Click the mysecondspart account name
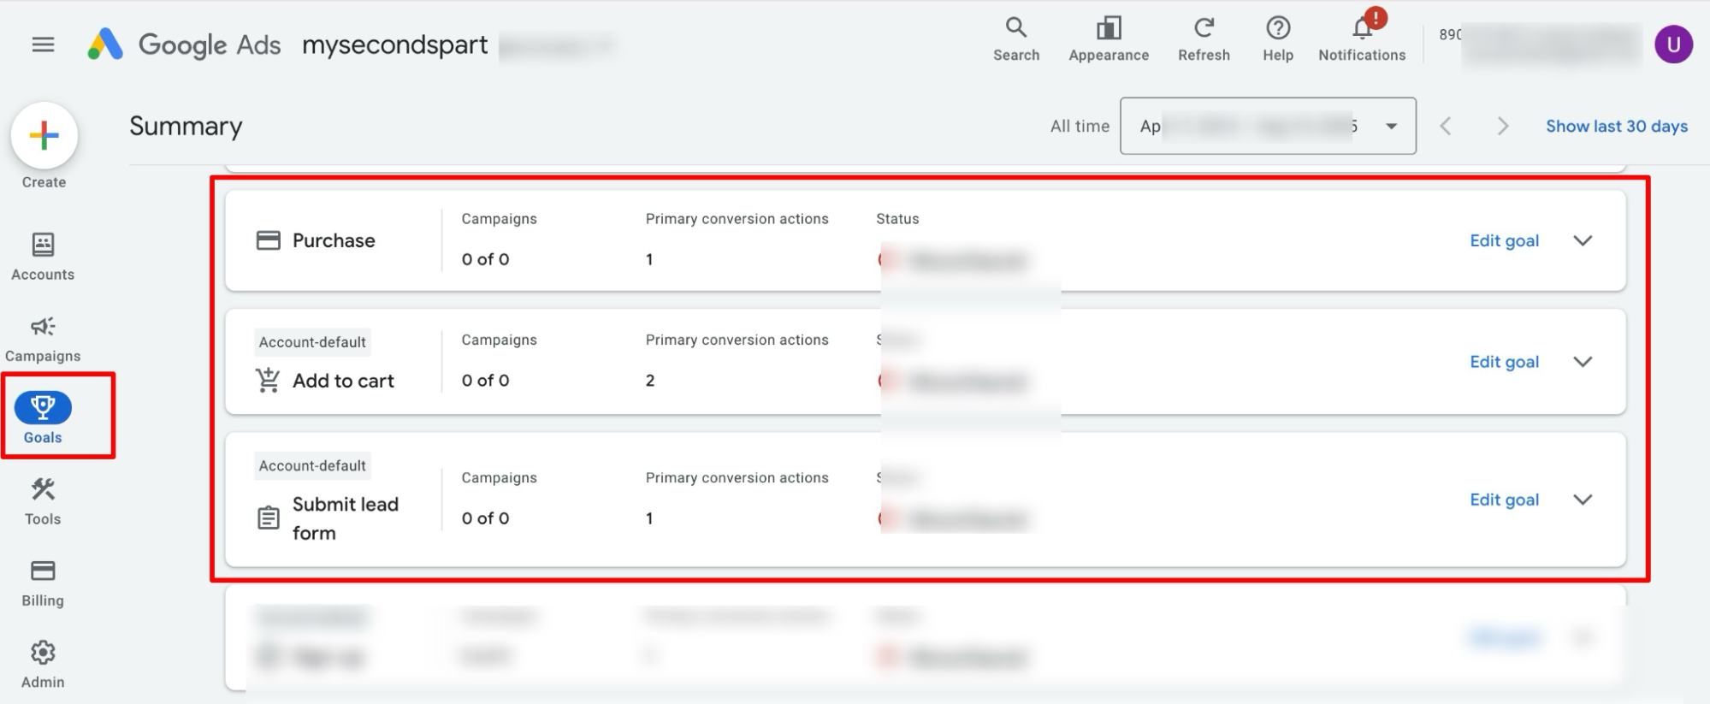 click(395, 44)
